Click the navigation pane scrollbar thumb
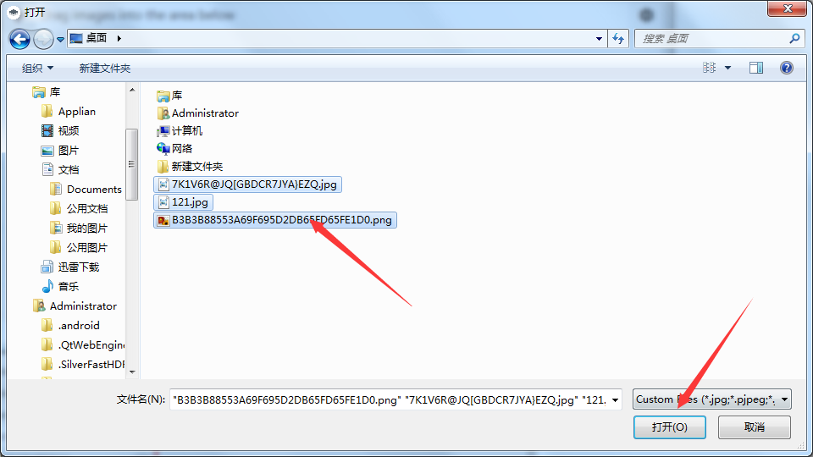The image size is (813, 457). pos(132,164)
